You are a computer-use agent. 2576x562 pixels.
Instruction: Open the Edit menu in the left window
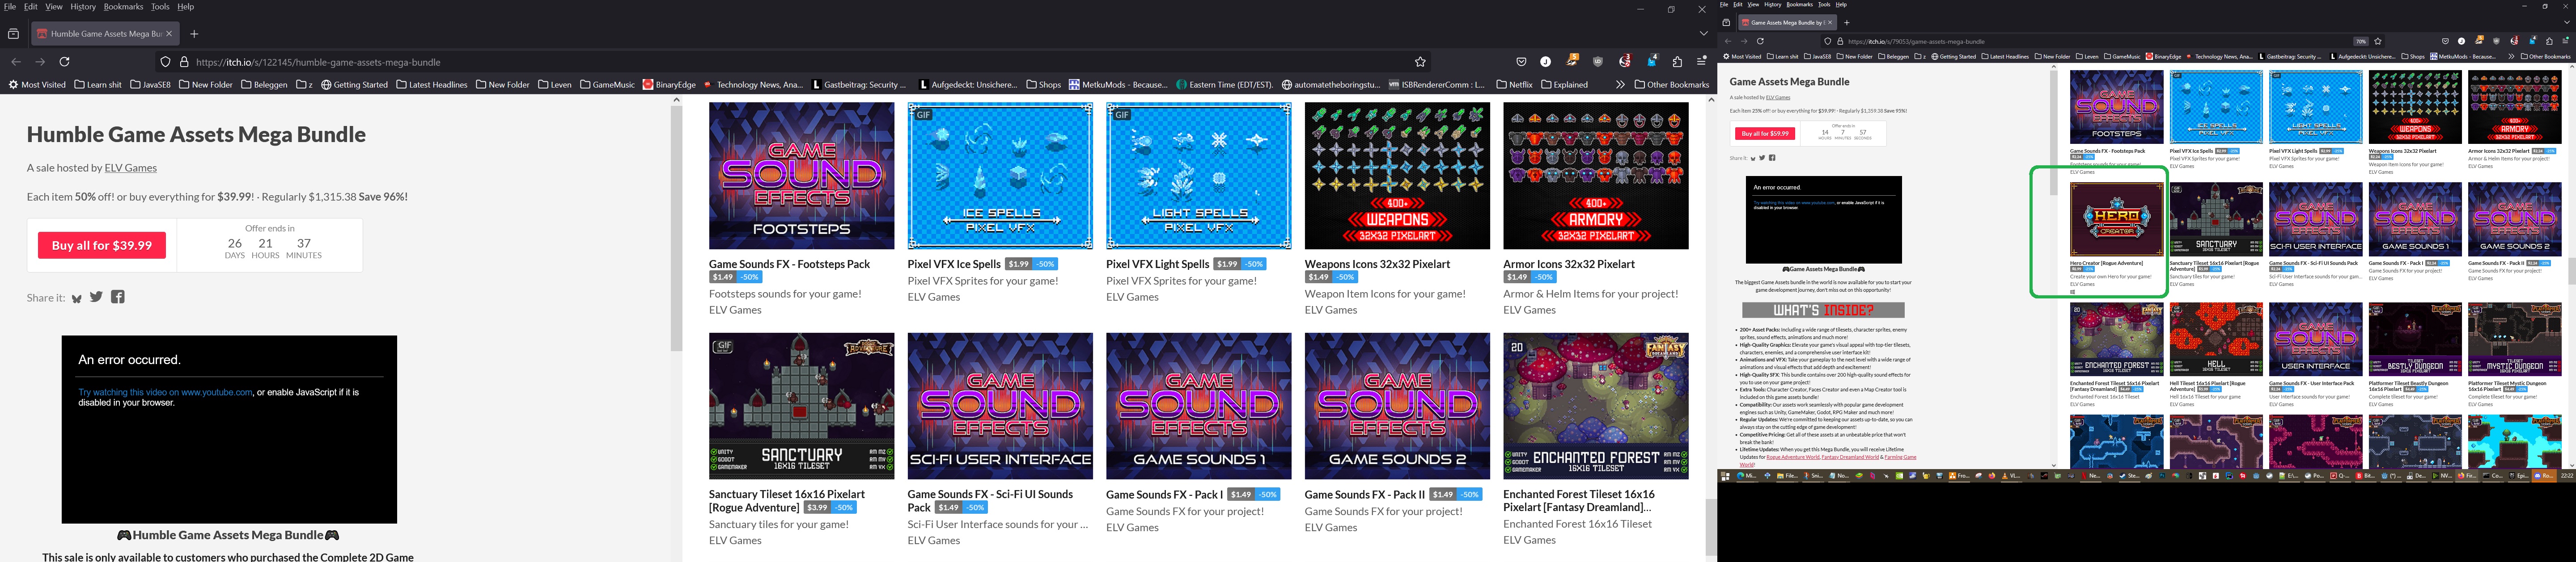31,7
